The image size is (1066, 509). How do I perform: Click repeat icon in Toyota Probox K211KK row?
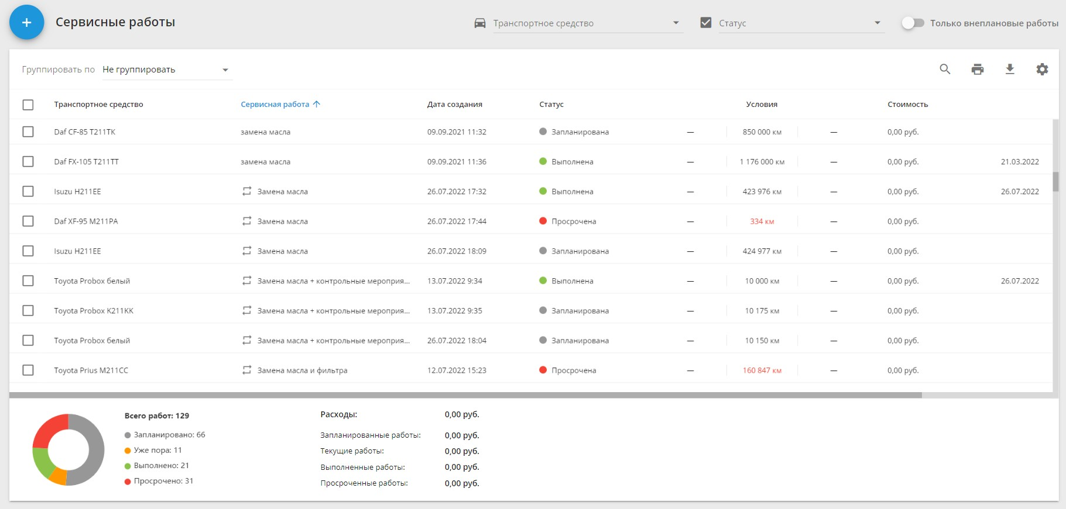pyautogui.click(x=247, y=310)
